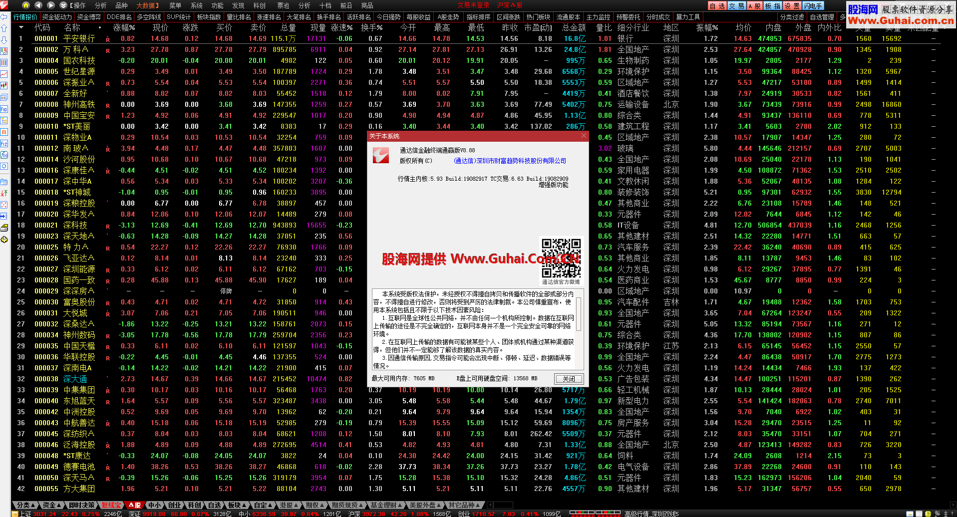Switch to the 板块指数 tab
Image resolution: width=957 pixels, height=517 pixels.
[x=209, y=17]
